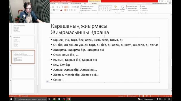Select the text box shape in gallery
The height and width of the screenshot is (101, 181).
100,6
